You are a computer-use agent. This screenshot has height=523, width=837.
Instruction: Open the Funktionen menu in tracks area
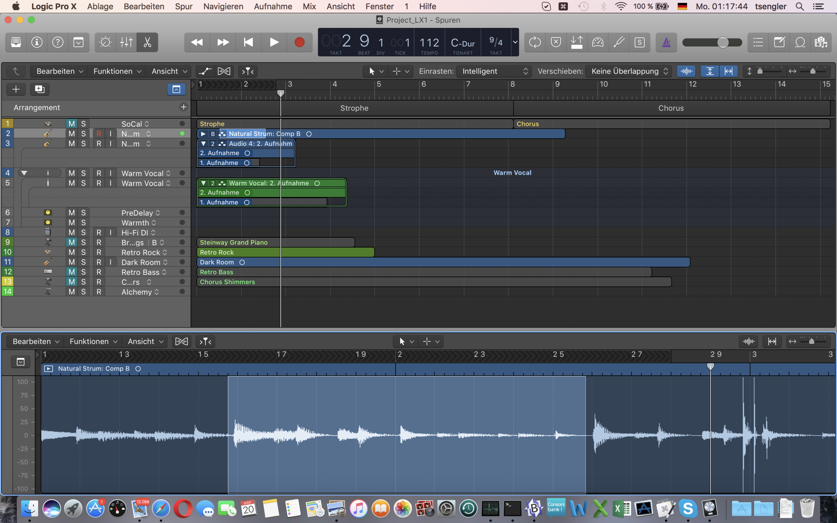coord(117,71)
